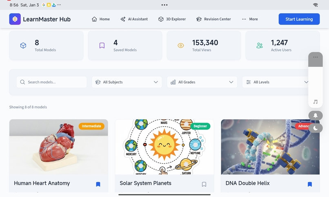Expand the More navigation menu
Screen dimensions: 329x197
(x=250, y=19)
